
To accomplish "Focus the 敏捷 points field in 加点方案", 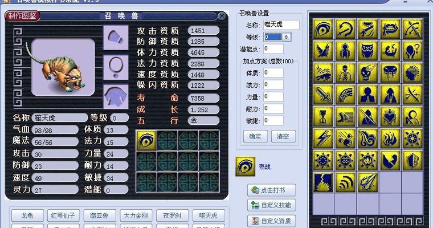I will (273, 120).
